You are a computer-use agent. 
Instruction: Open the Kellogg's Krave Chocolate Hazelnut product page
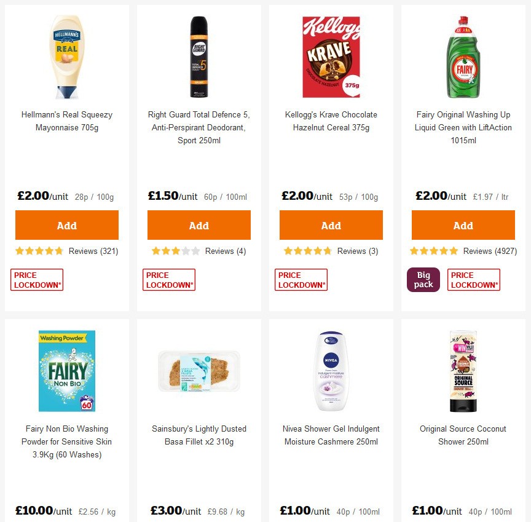pos(331,121)
